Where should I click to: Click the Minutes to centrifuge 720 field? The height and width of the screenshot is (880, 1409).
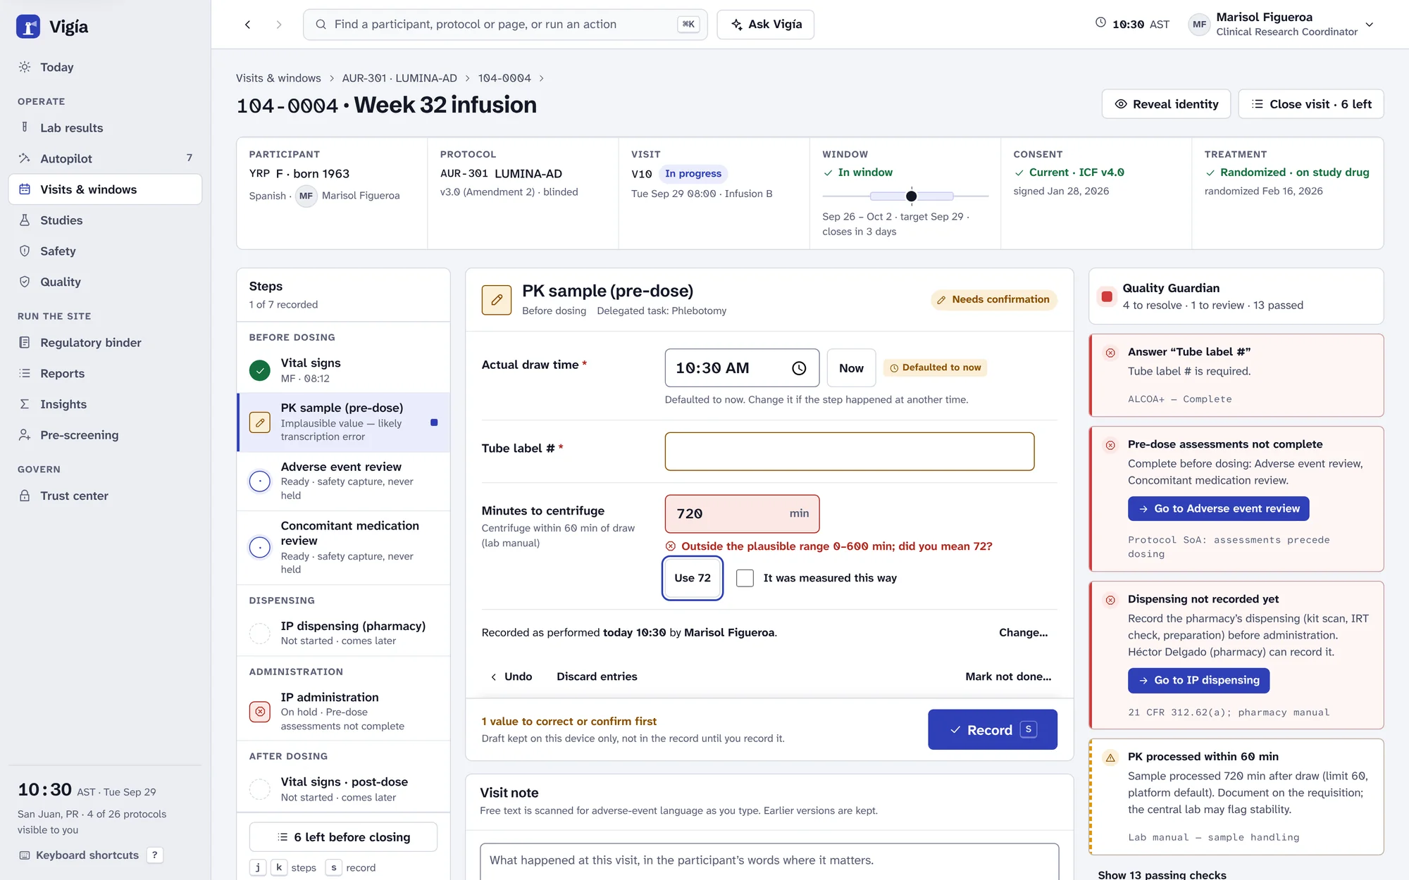pos(742,514)
